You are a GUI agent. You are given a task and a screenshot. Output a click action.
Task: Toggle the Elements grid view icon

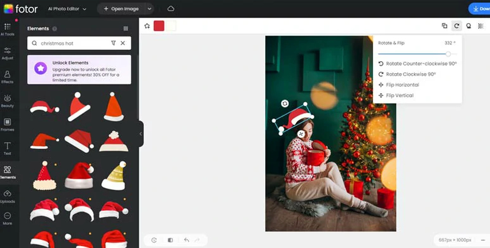point(126,29)
